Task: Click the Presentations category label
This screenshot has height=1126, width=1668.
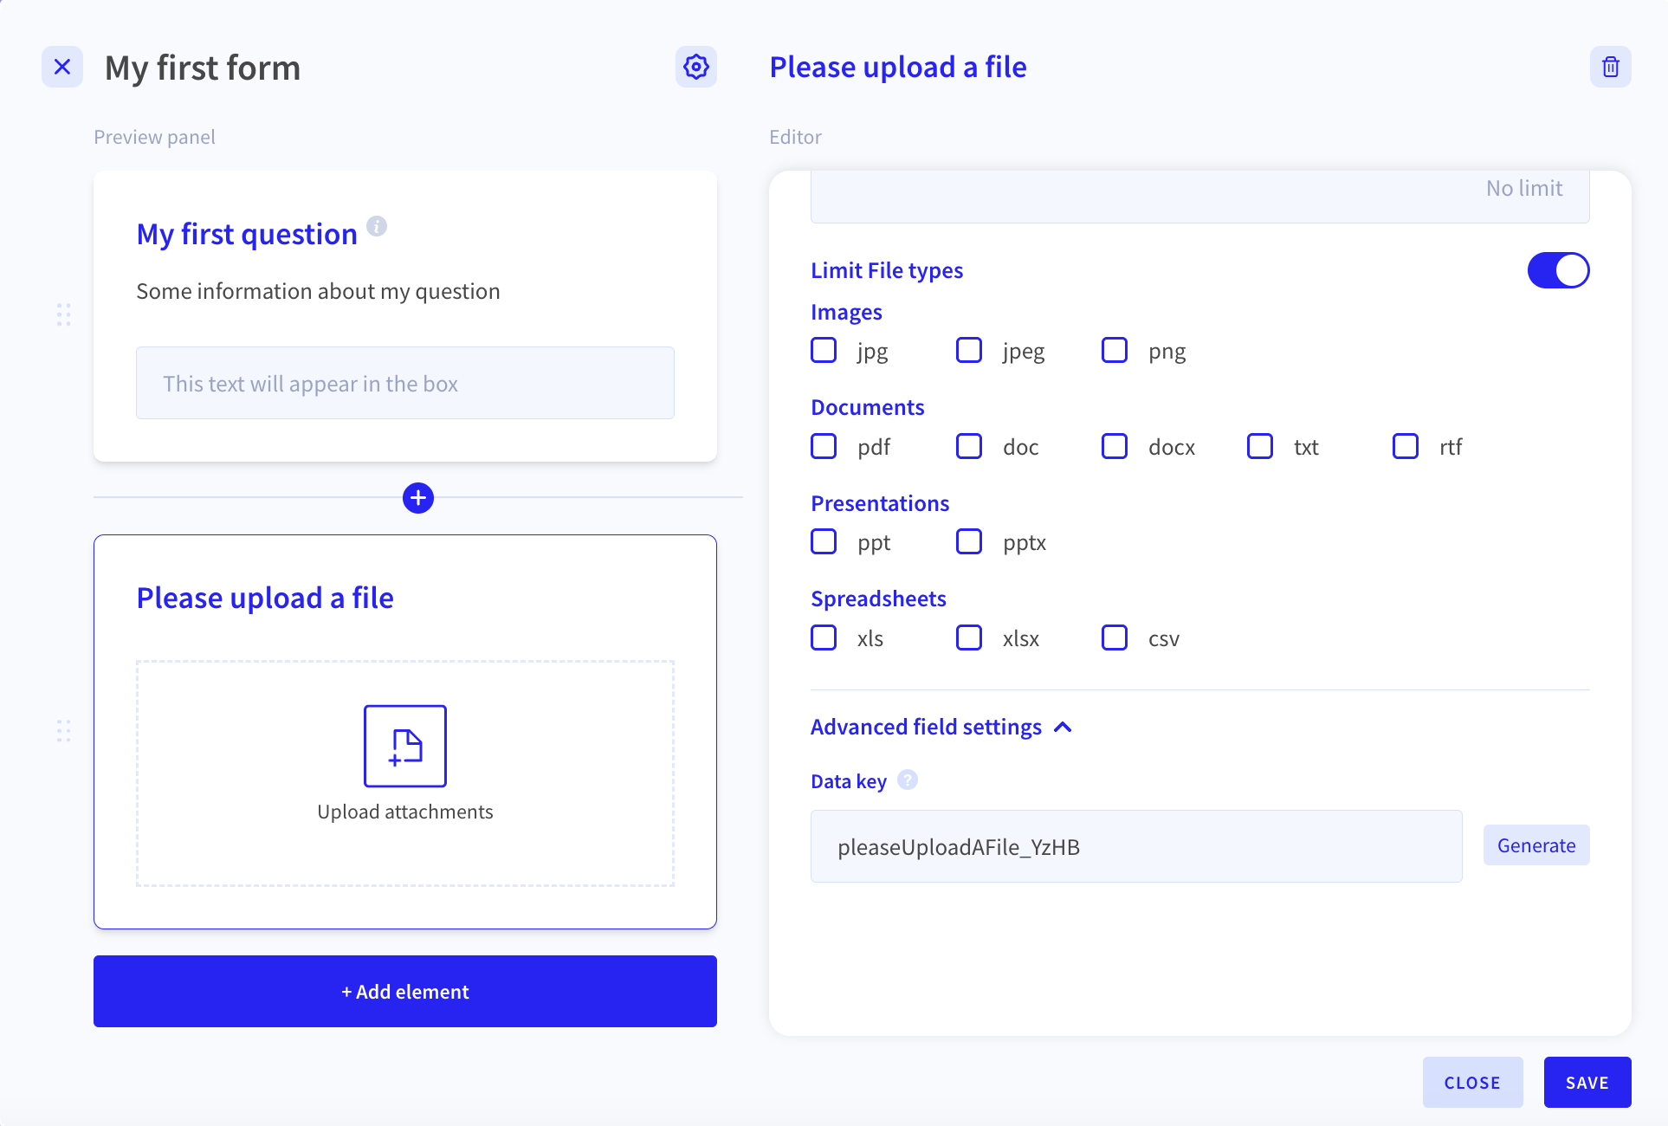Action: click(880, 503)
